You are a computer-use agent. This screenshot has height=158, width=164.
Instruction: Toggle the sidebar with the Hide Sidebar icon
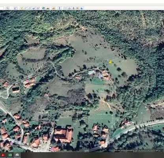(15, 8)
